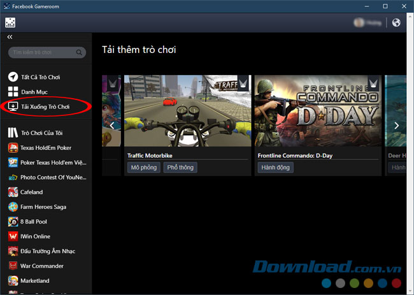414x295 pixels.
Task: Click the magnifier search icon
Action: pyautogui.click(x=80, y=52)
